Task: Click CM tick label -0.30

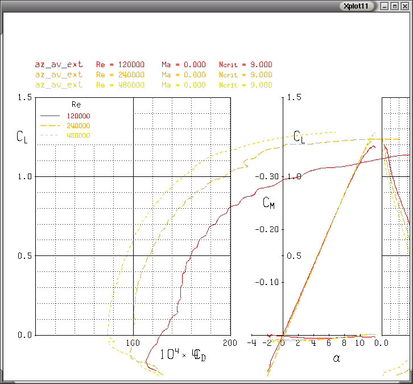Action: (267, 176)
